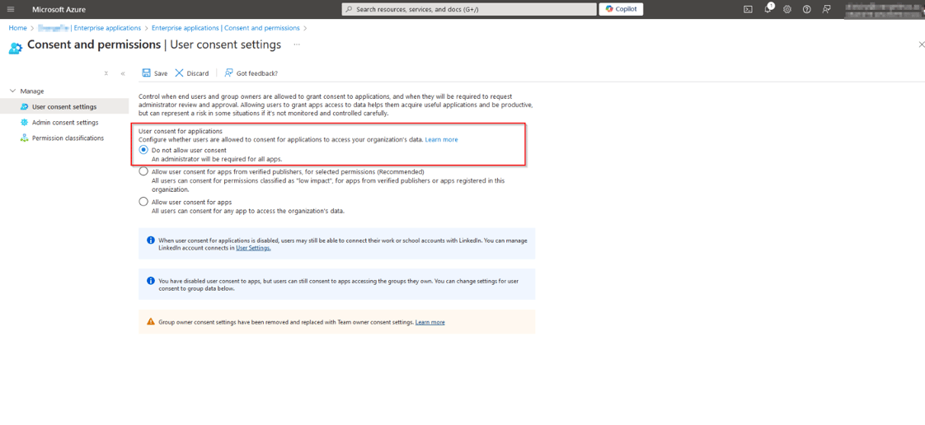The image size is (925, 425).
Task: Select Allow user consent for apps
Action: coord(143,202)
